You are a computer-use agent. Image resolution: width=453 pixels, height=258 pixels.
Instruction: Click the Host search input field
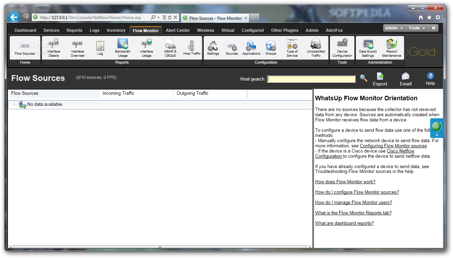pyautogui.click(x=311, y=79)
